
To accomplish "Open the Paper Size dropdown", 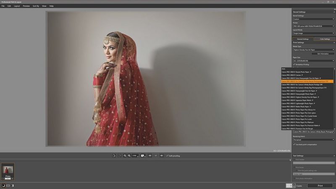I will (x=313, y=61).
